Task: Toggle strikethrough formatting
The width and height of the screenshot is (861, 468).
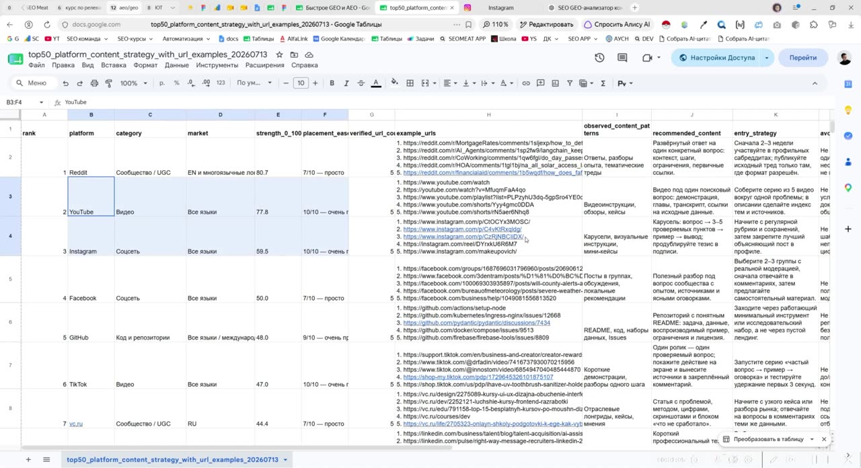Action: (361, 83)
